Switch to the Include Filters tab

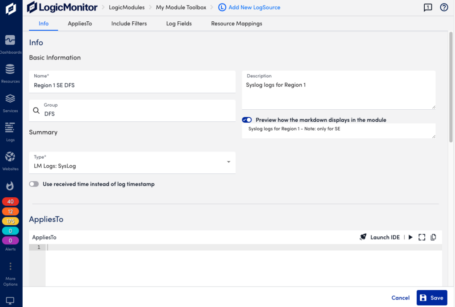[129, 24]
